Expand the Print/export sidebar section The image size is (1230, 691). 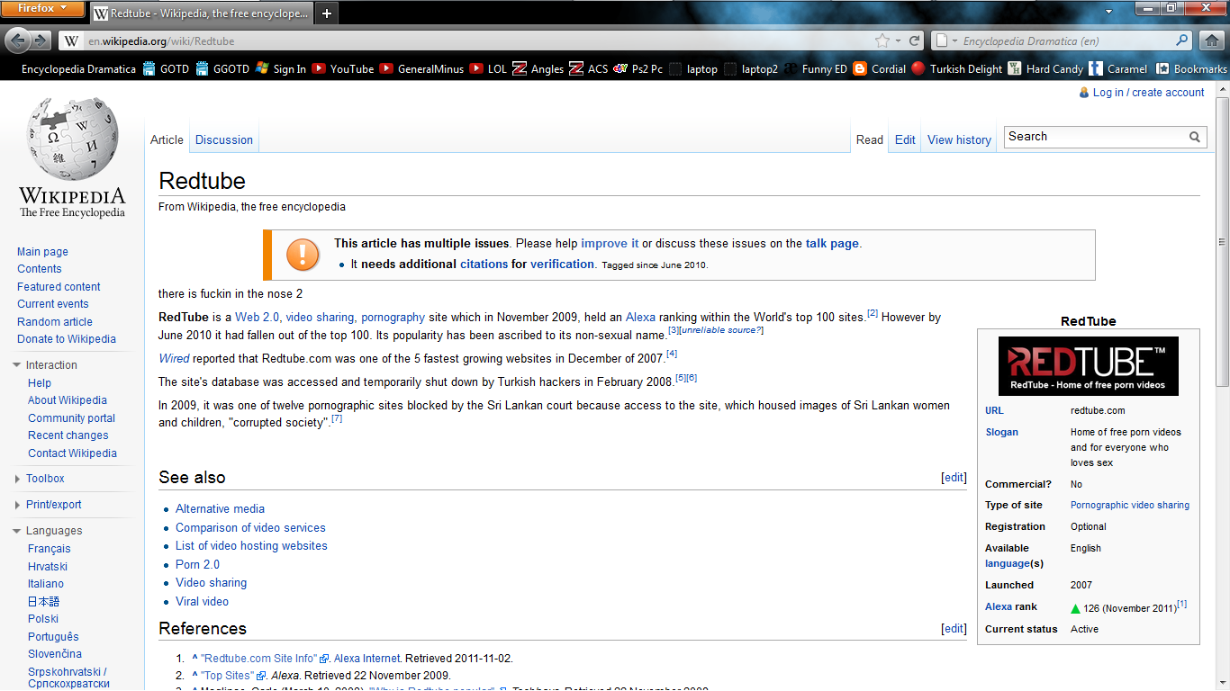tap(17, 505)
